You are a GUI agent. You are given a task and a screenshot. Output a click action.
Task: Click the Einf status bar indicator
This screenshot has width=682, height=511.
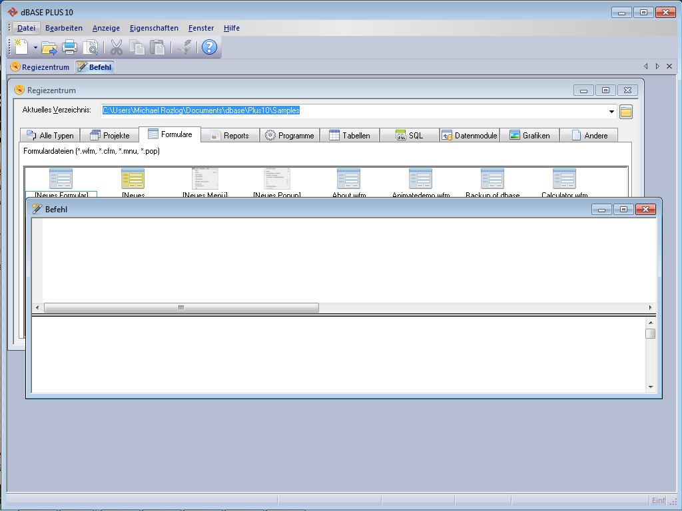coord(658,500)
